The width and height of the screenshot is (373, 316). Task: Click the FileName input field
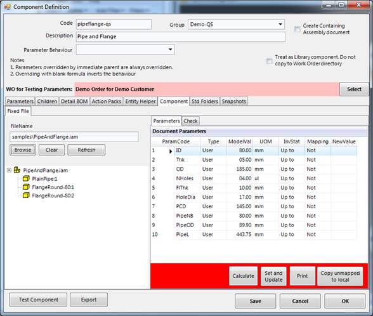(74, 137)
